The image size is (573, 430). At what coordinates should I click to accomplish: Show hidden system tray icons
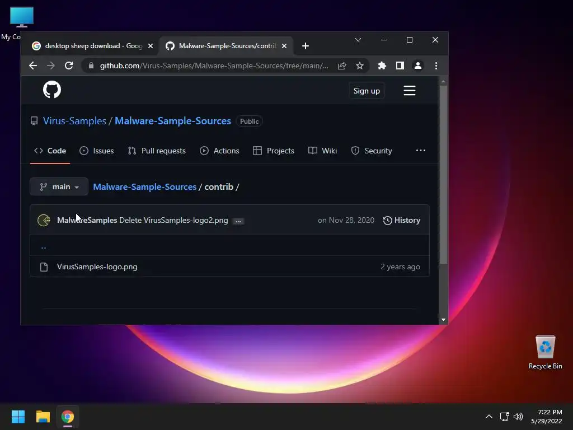point(489,417)
